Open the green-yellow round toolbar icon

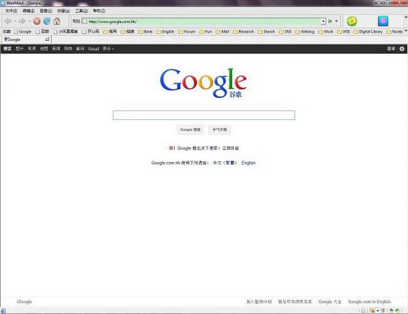coord(352,21)
